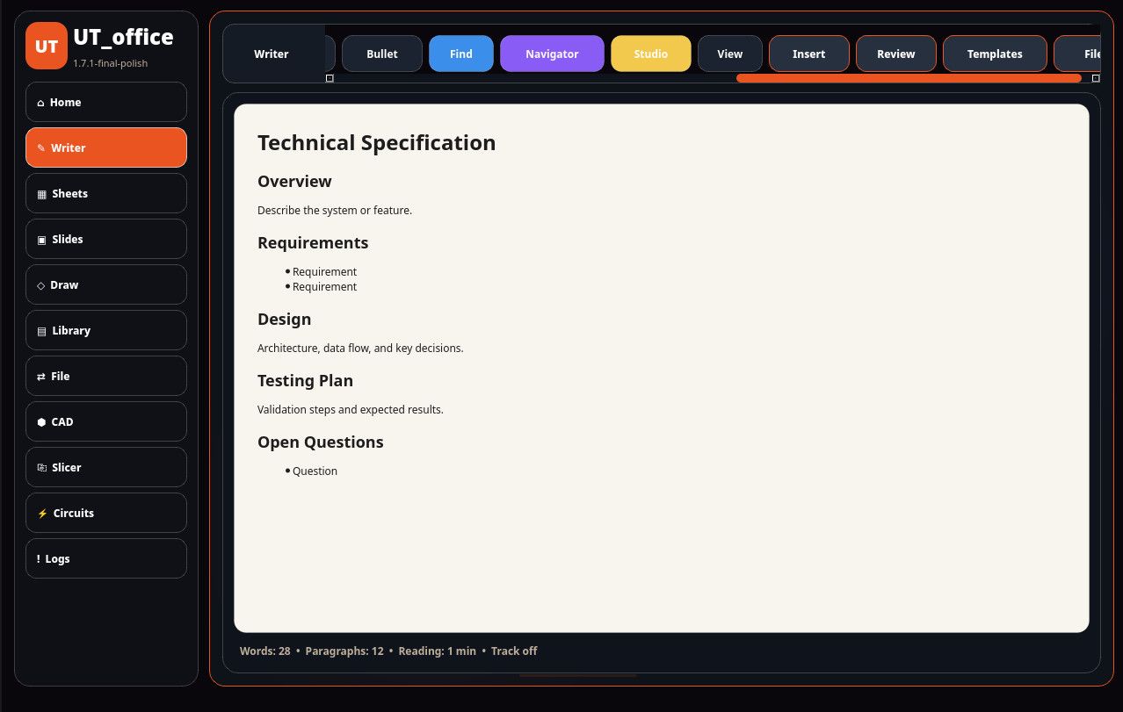Open the Slicer module
The width and height of the screenshot is (1123, 712).
pos(106,467)
